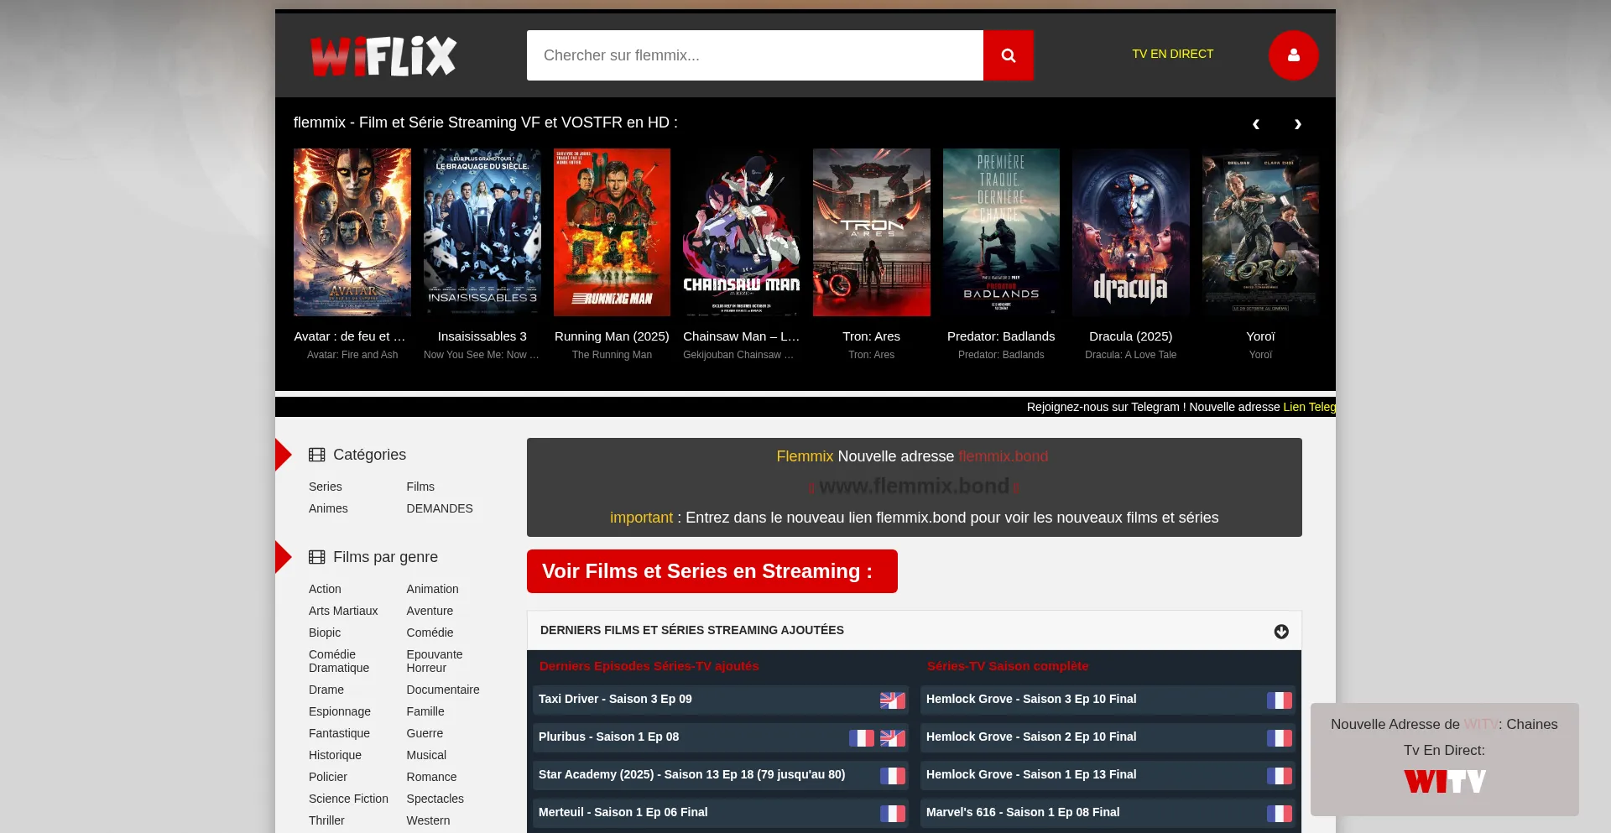The width and height of the screenshot is (1611, 833).
Task: Open the Predator: Badlands poster
Action: coord(1001,232)
